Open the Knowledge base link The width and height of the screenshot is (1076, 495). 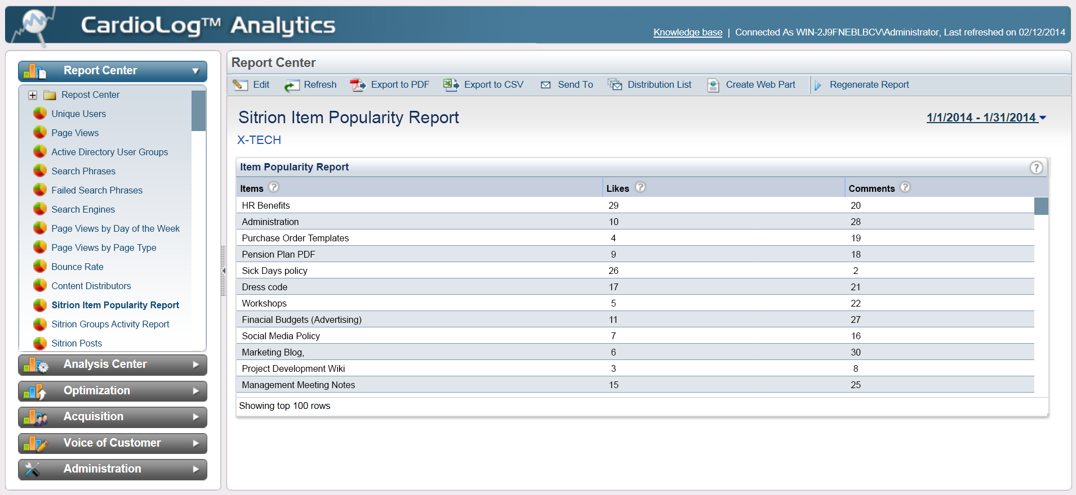[688, 32]
